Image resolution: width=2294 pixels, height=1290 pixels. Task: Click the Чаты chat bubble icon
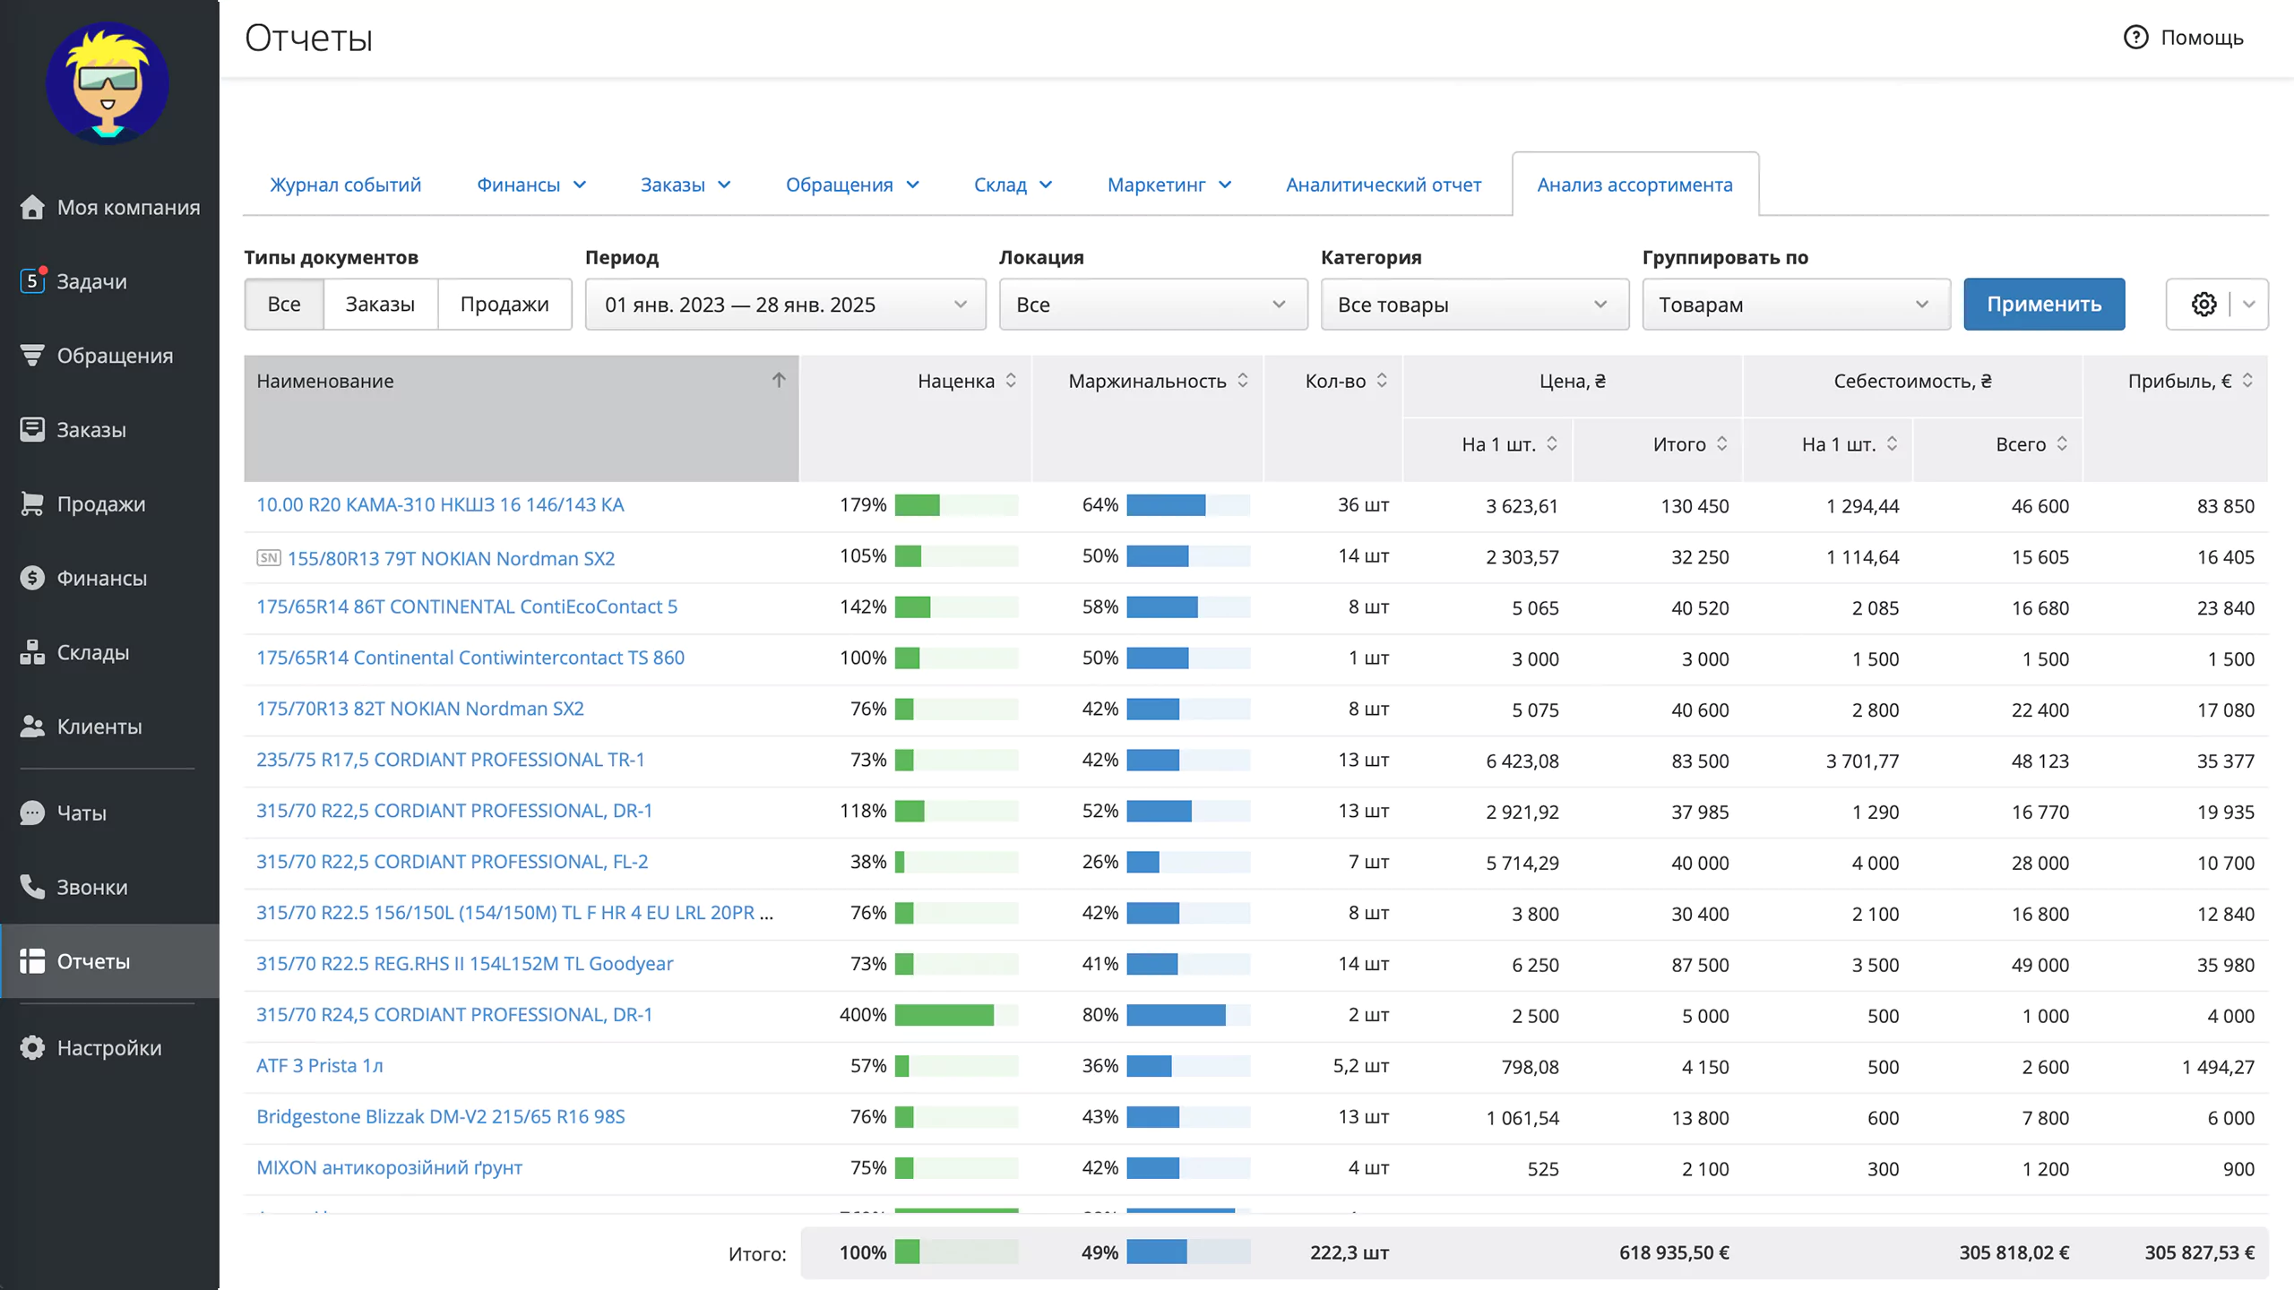point(32,813)
